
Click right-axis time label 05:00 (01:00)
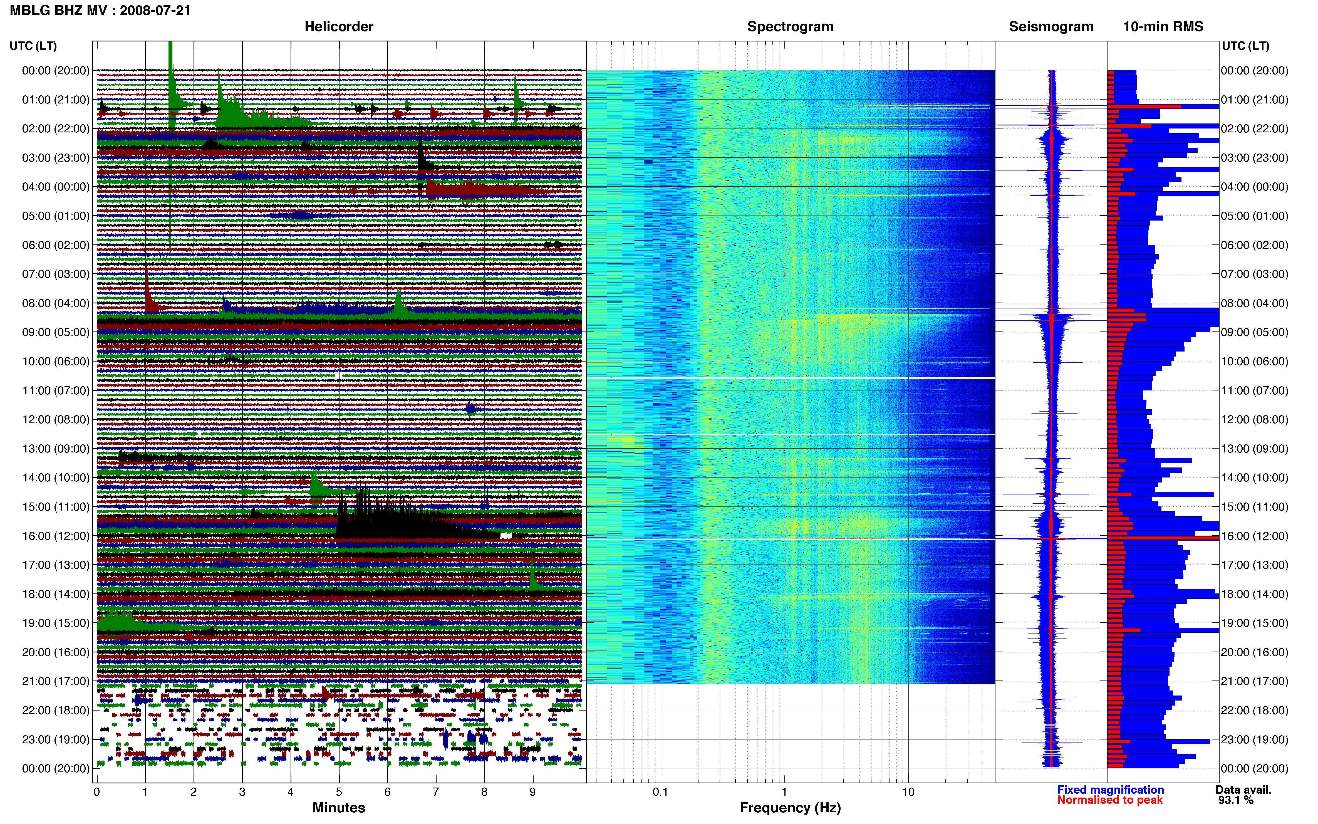1254,216
